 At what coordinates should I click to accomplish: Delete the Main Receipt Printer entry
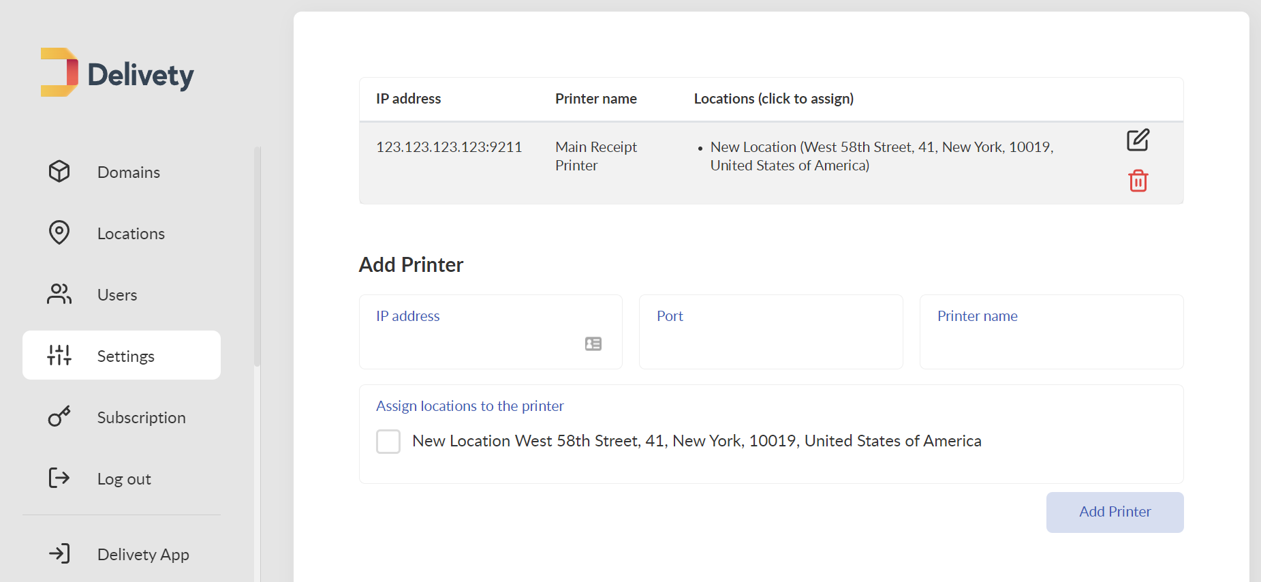click(x=1138, y=181)
